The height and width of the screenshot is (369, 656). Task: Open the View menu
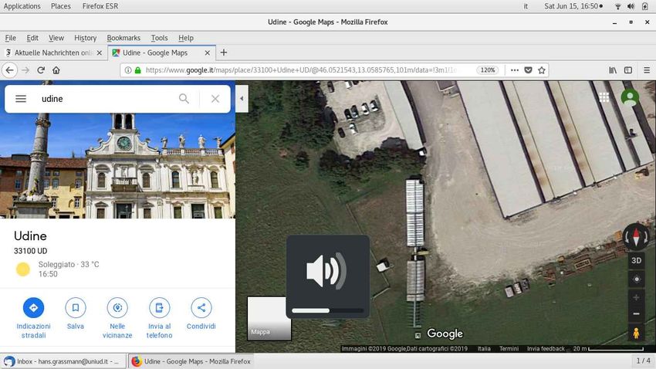click(56, 38)
